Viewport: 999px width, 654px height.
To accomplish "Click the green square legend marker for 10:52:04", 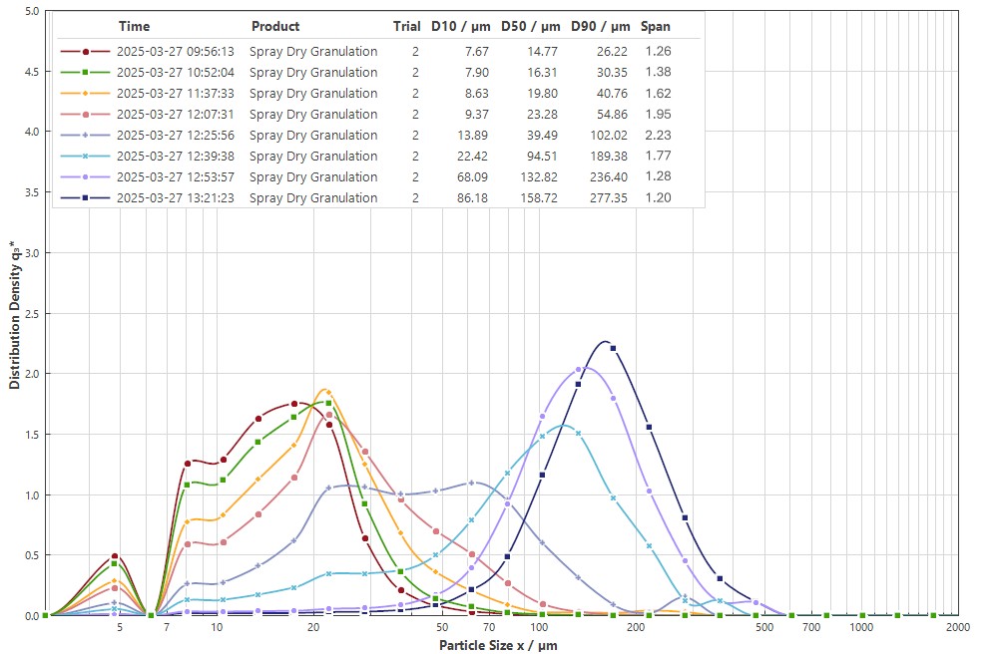I will (x=86, y=72).
